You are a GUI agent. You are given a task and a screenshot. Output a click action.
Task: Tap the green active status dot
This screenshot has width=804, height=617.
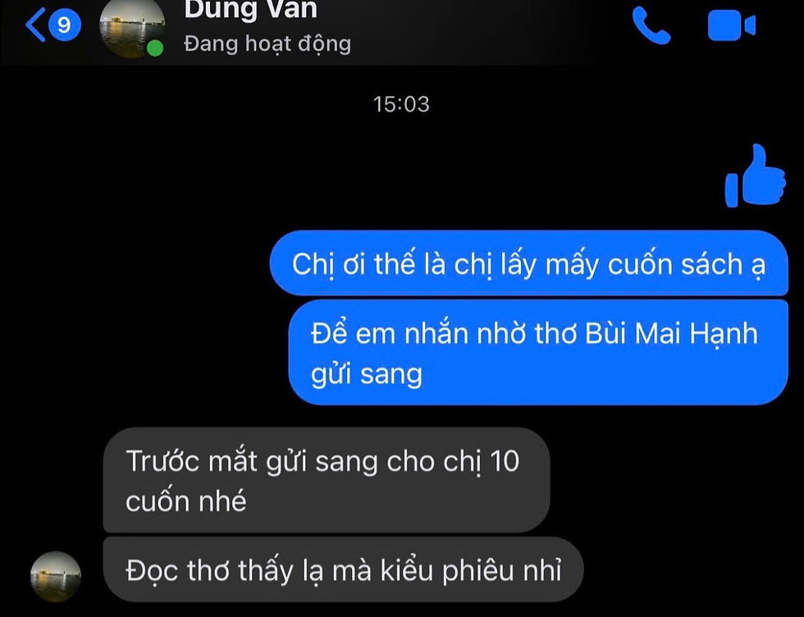point(155,48)
